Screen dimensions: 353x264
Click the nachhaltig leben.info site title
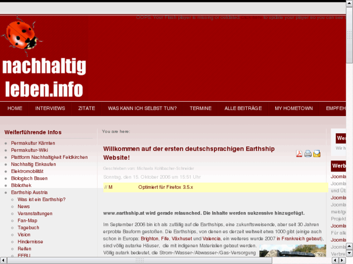44,78
